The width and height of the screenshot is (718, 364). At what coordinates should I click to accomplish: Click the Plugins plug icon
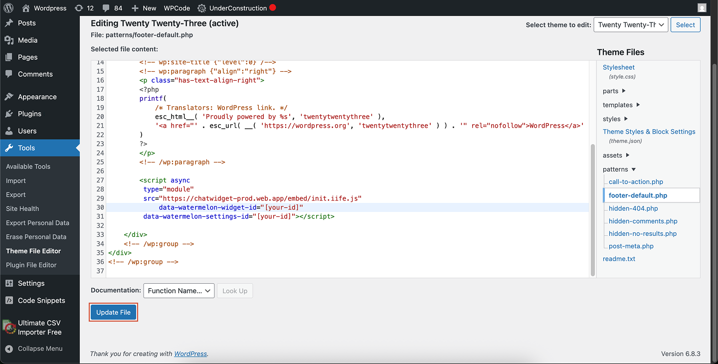(x=9, y=114)
